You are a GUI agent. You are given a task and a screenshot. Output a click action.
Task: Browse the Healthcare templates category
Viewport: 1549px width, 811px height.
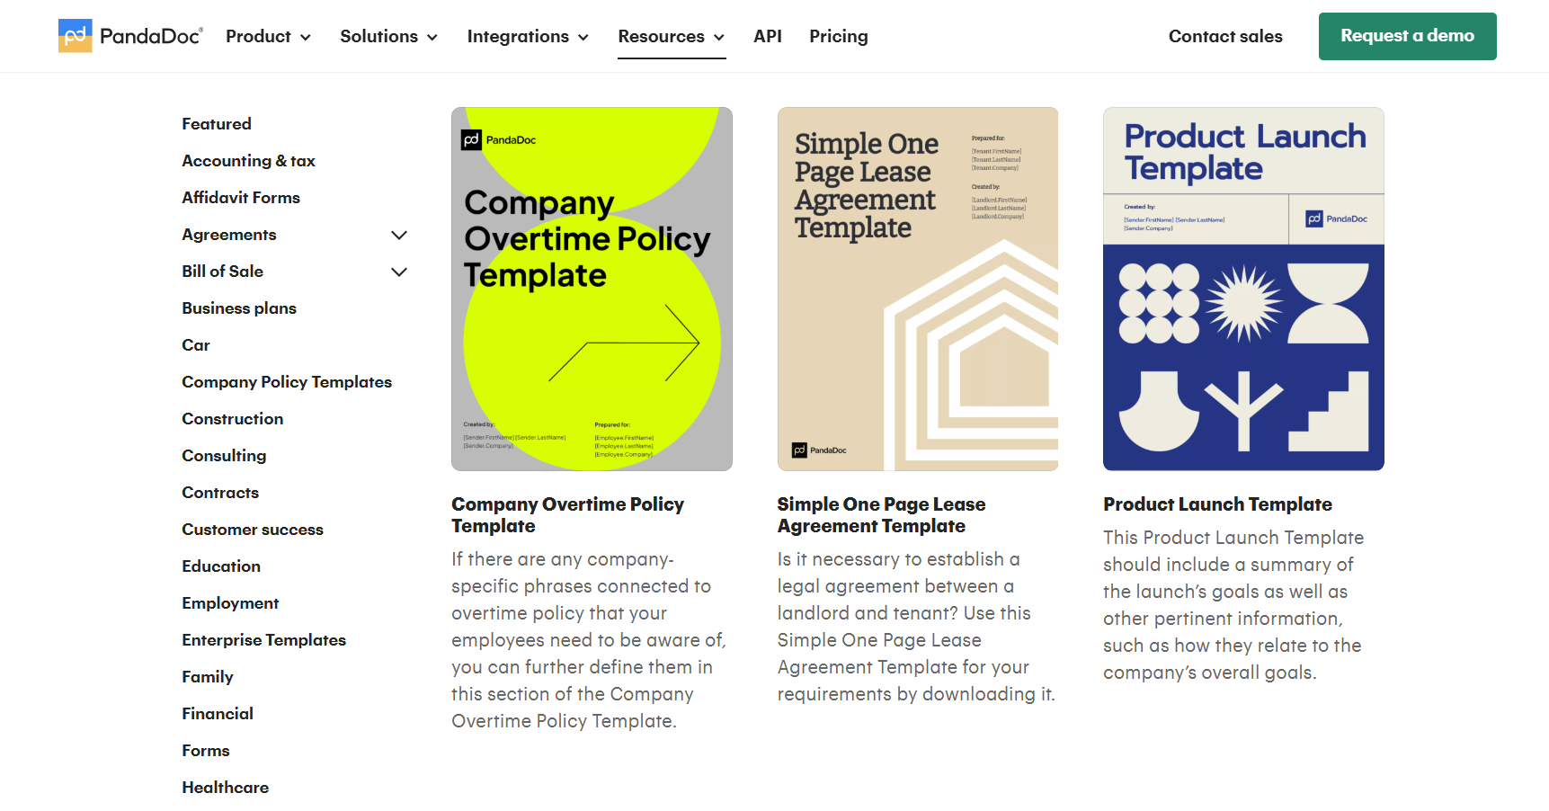click(225, 788)
